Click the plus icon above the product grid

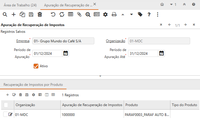point(8,95)
